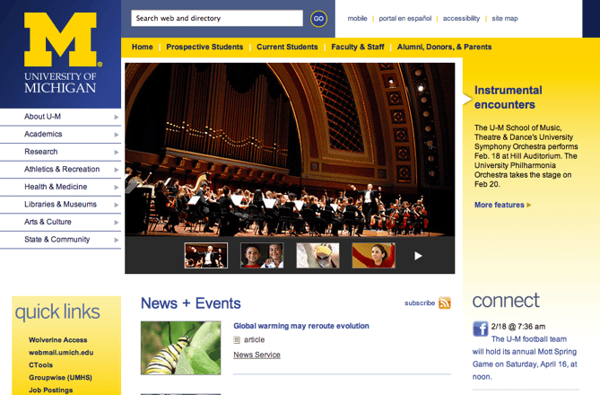Click the News + Events heading
This screenshot has width=600, height=395.
190,303
